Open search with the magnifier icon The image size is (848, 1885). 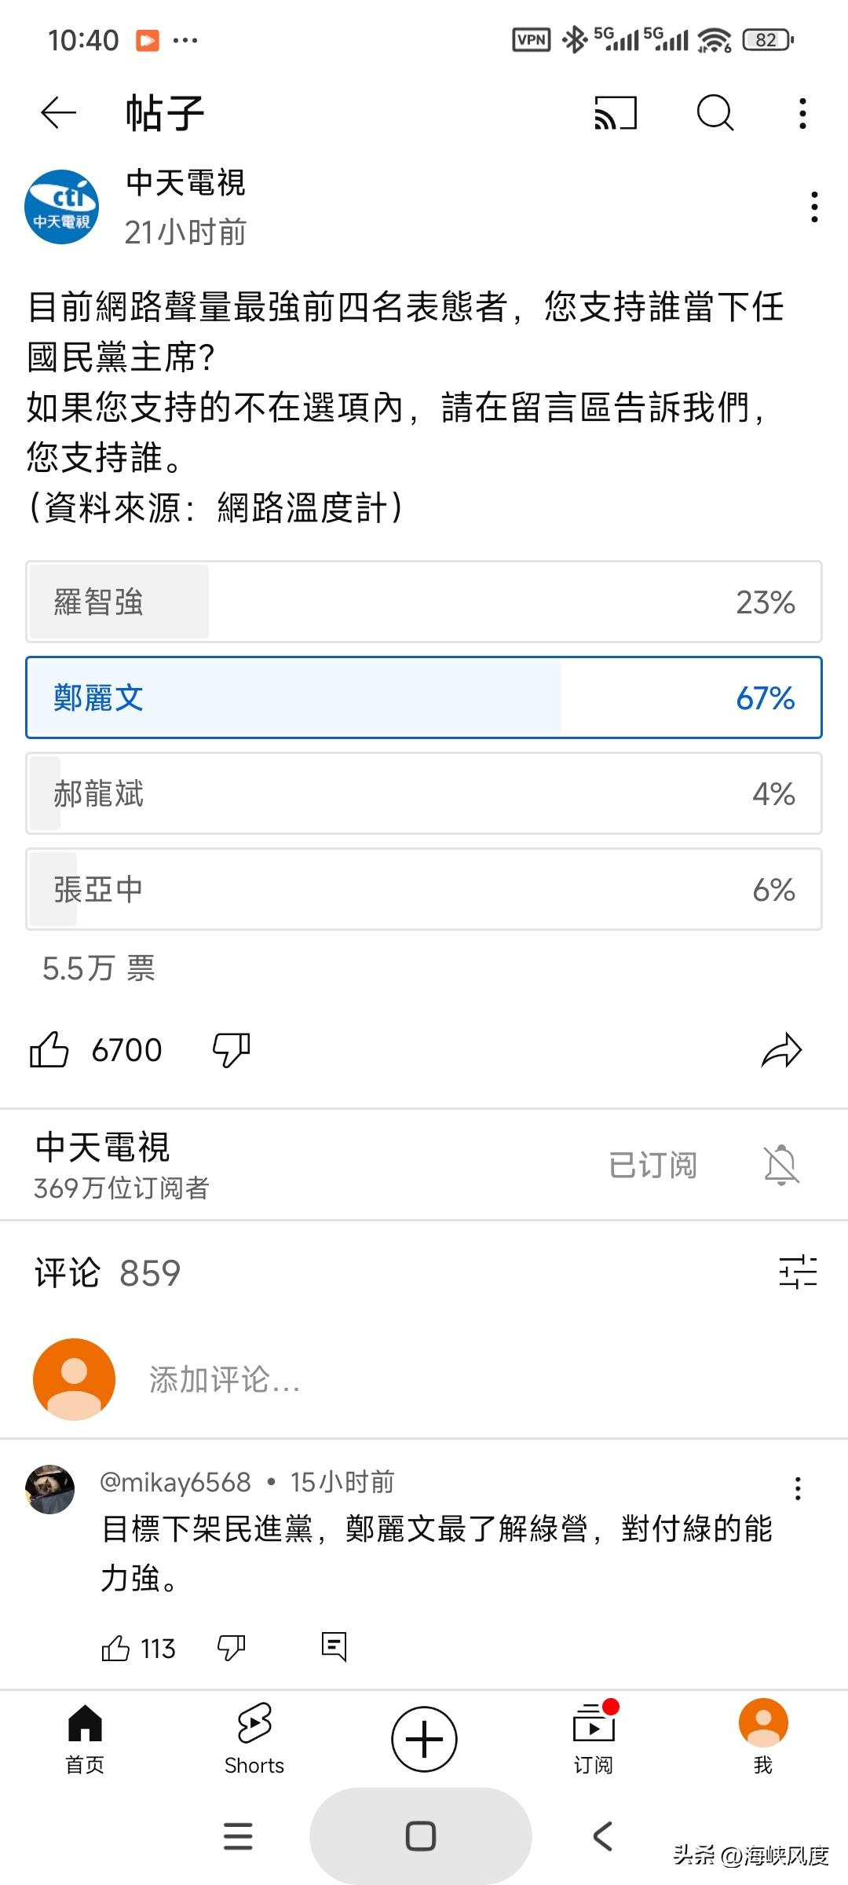coord(715,113)
